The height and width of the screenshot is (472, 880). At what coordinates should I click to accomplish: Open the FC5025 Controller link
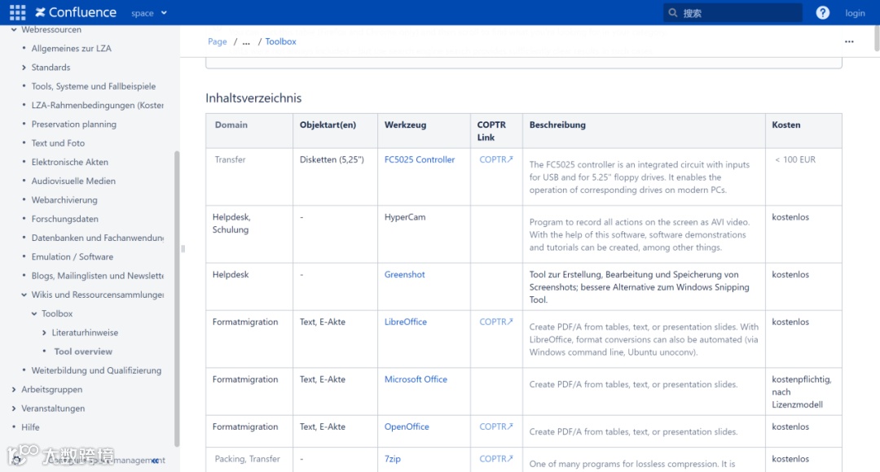(420, 160)
